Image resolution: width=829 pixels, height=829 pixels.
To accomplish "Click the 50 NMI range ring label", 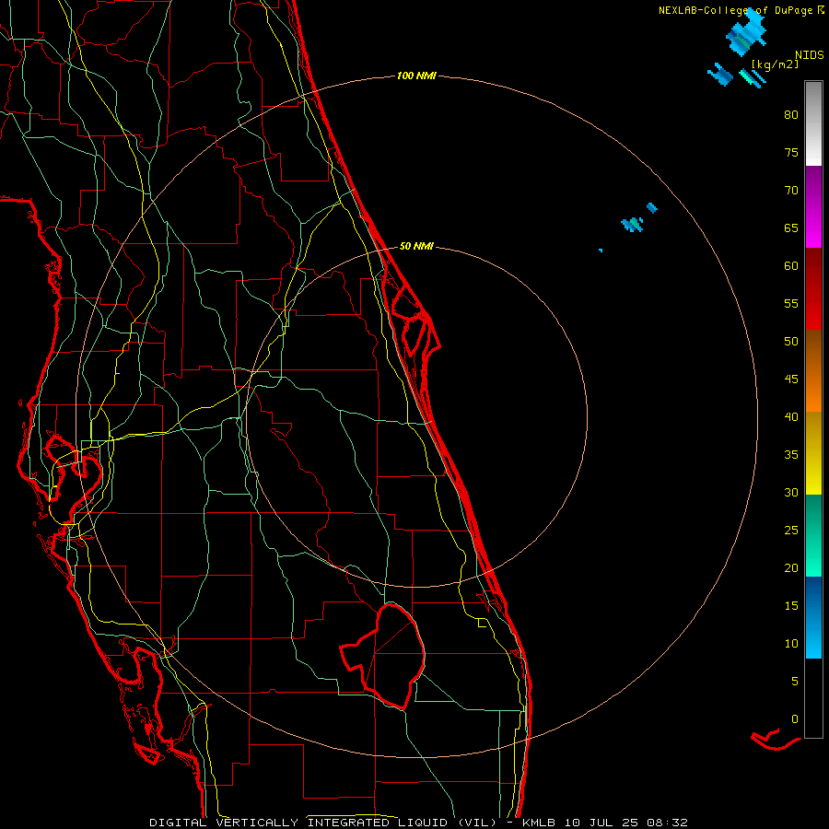I will point(416,246).
